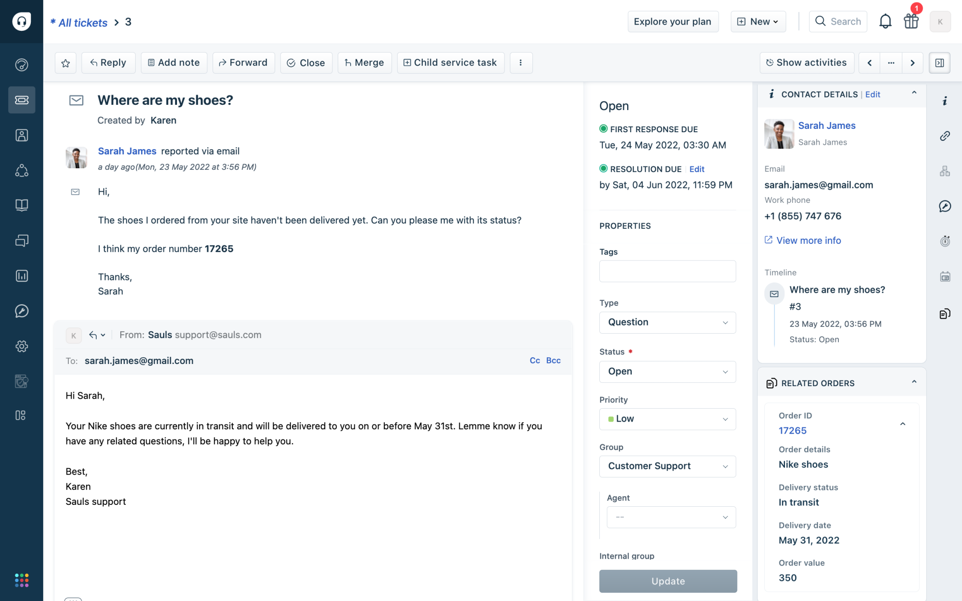Click the green Low priority indicator dot
This screenshot has width=962, height=601.
click(611, 419)
